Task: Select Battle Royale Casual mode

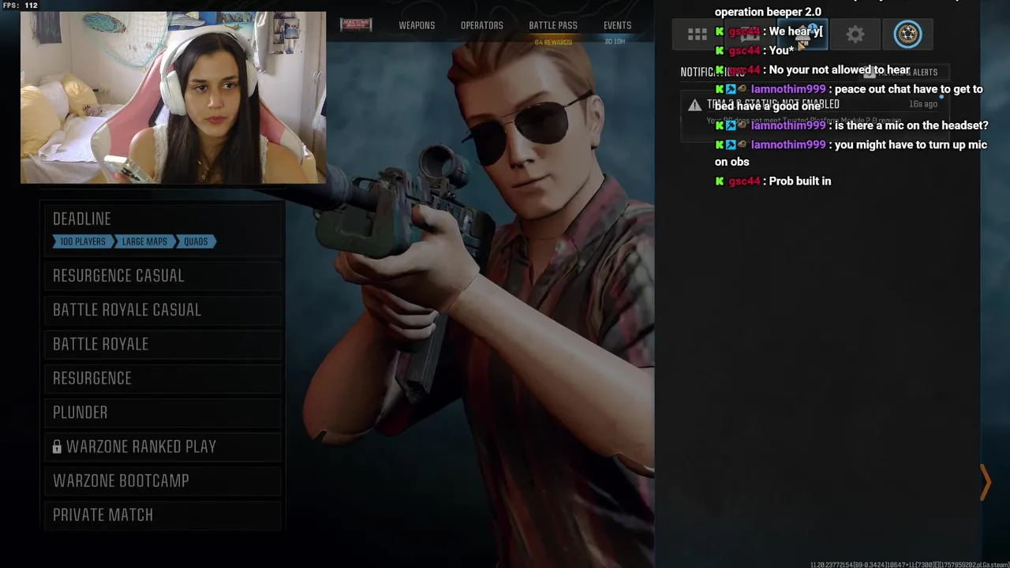Action: pos(163,310)
